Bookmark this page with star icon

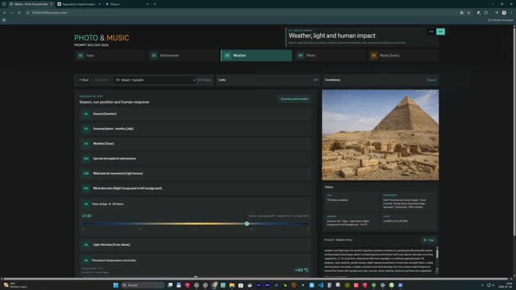coord(469,13)
